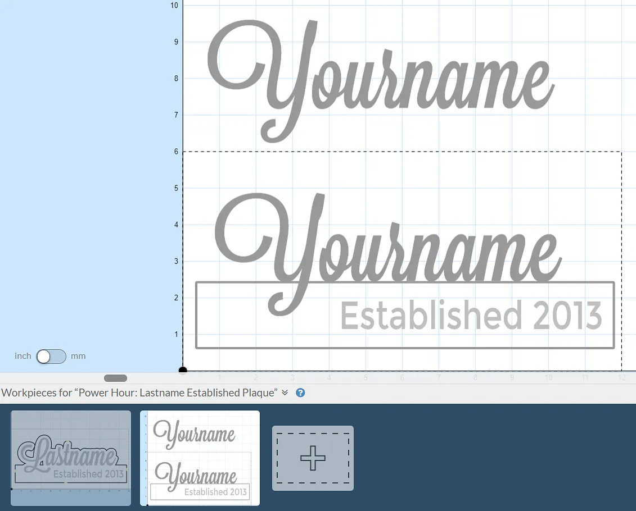Click the 10 mark on vertical ruler
Viewport: 636px width, 511px height.
[174, 6]
